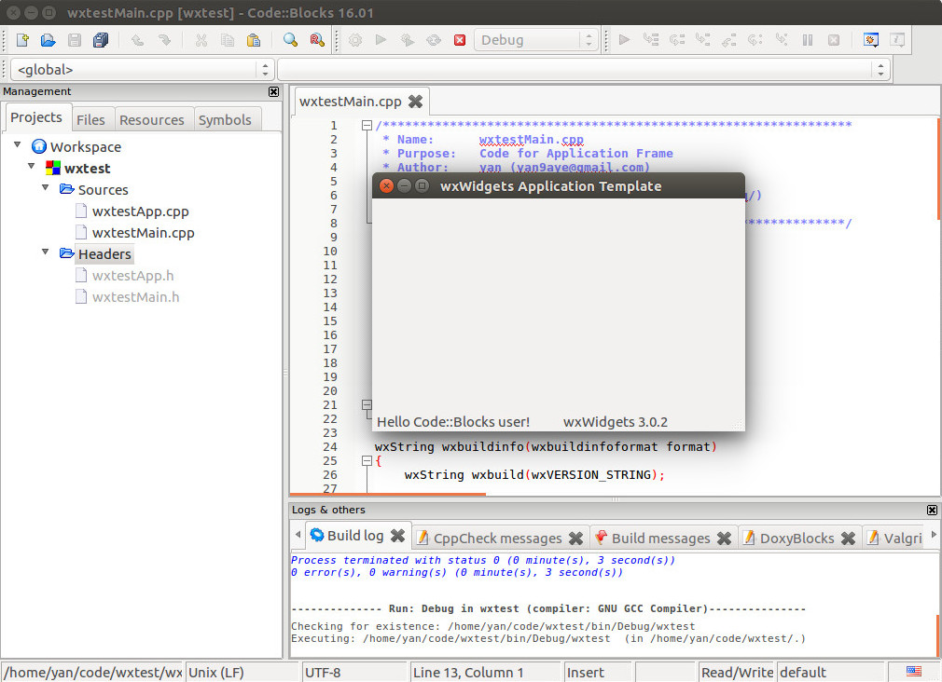Click the Paste clipboard icon

(254, 40)
